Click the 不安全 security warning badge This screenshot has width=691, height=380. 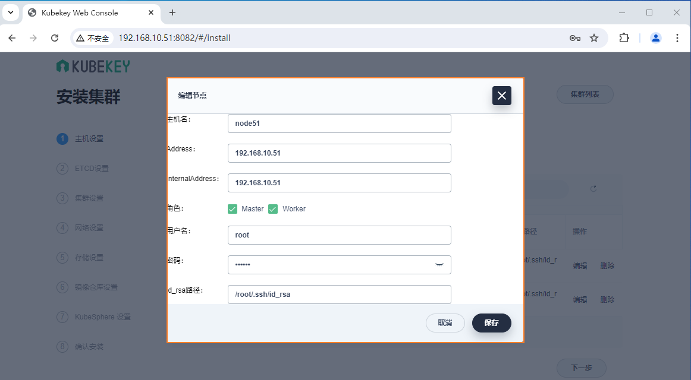coord(93,38)
